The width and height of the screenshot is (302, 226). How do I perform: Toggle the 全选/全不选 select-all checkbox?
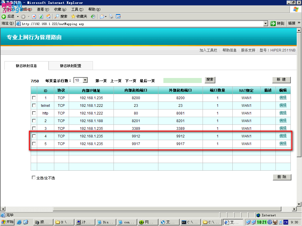[x=34, y=177]
